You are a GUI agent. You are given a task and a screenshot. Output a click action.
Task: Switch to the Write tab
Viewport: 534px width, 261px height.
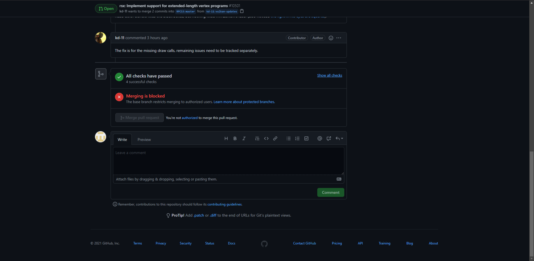click(x=122, y=139)
